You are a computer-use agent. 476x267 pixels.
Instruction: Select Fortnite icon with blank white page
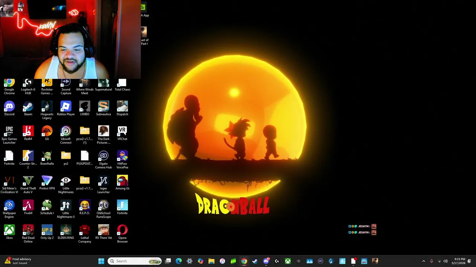point(9,158)
